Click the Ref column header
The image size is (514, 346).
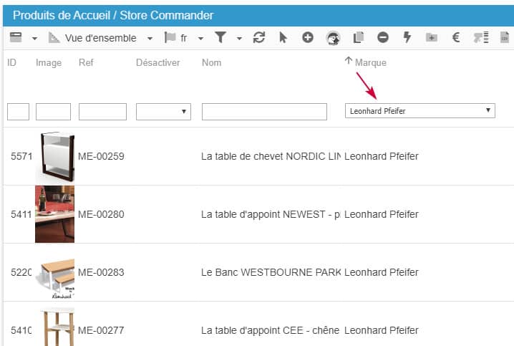[x=86, y=62]
